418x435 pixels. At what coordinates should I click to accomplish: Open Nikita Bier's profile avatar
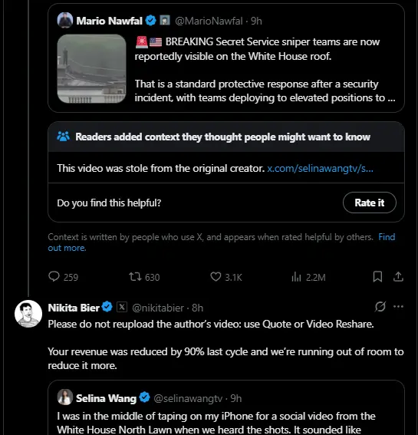[28, 314]
